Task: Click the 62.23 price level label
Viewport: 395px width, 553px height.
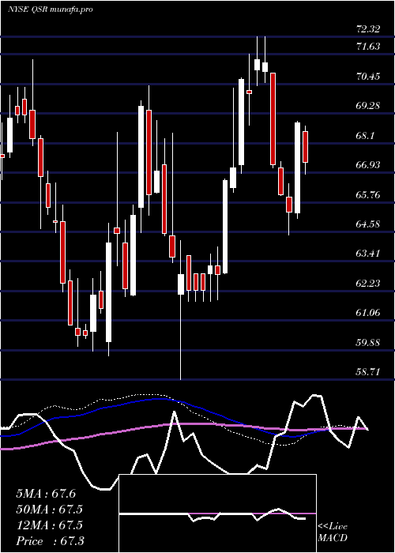Action: click(368, 283)
